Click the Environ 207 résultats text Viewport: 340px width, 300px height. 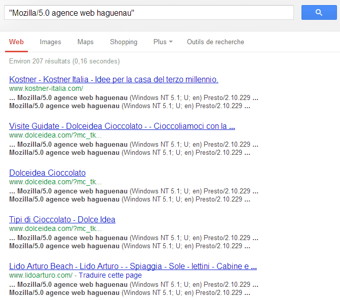click(64, 61)
